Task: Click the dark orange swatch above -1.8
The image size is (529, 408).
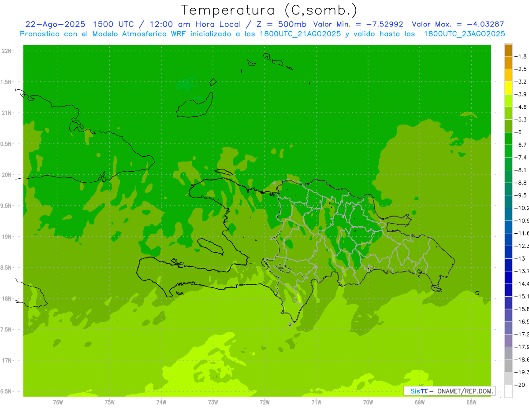Action: pos(508,50)
